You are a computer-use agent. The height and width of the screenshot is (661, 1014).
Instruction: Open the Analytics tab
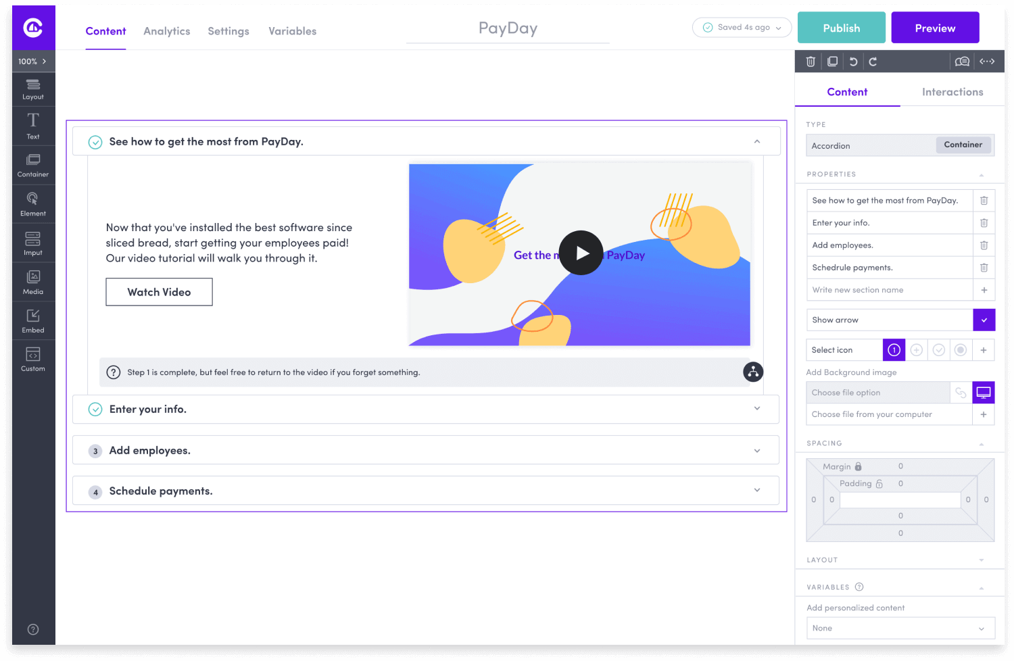point(166,31)
